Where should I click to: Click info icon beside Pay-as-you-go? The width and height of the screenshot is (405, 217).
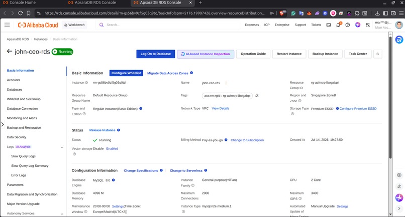pos(226,140)
